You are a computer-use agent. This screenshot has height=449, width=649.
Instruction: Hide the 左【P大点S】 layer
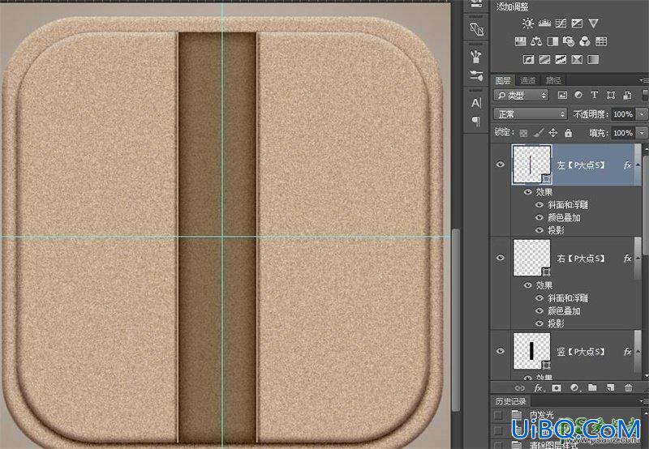tap(501, 165)
